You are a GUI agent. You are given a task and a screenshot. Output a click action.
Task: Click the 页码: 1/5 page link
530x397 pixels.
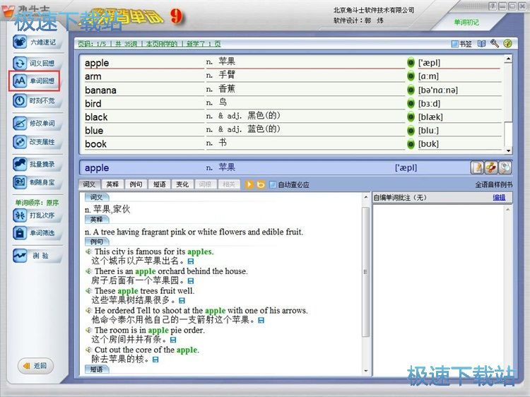click(92, 44)
